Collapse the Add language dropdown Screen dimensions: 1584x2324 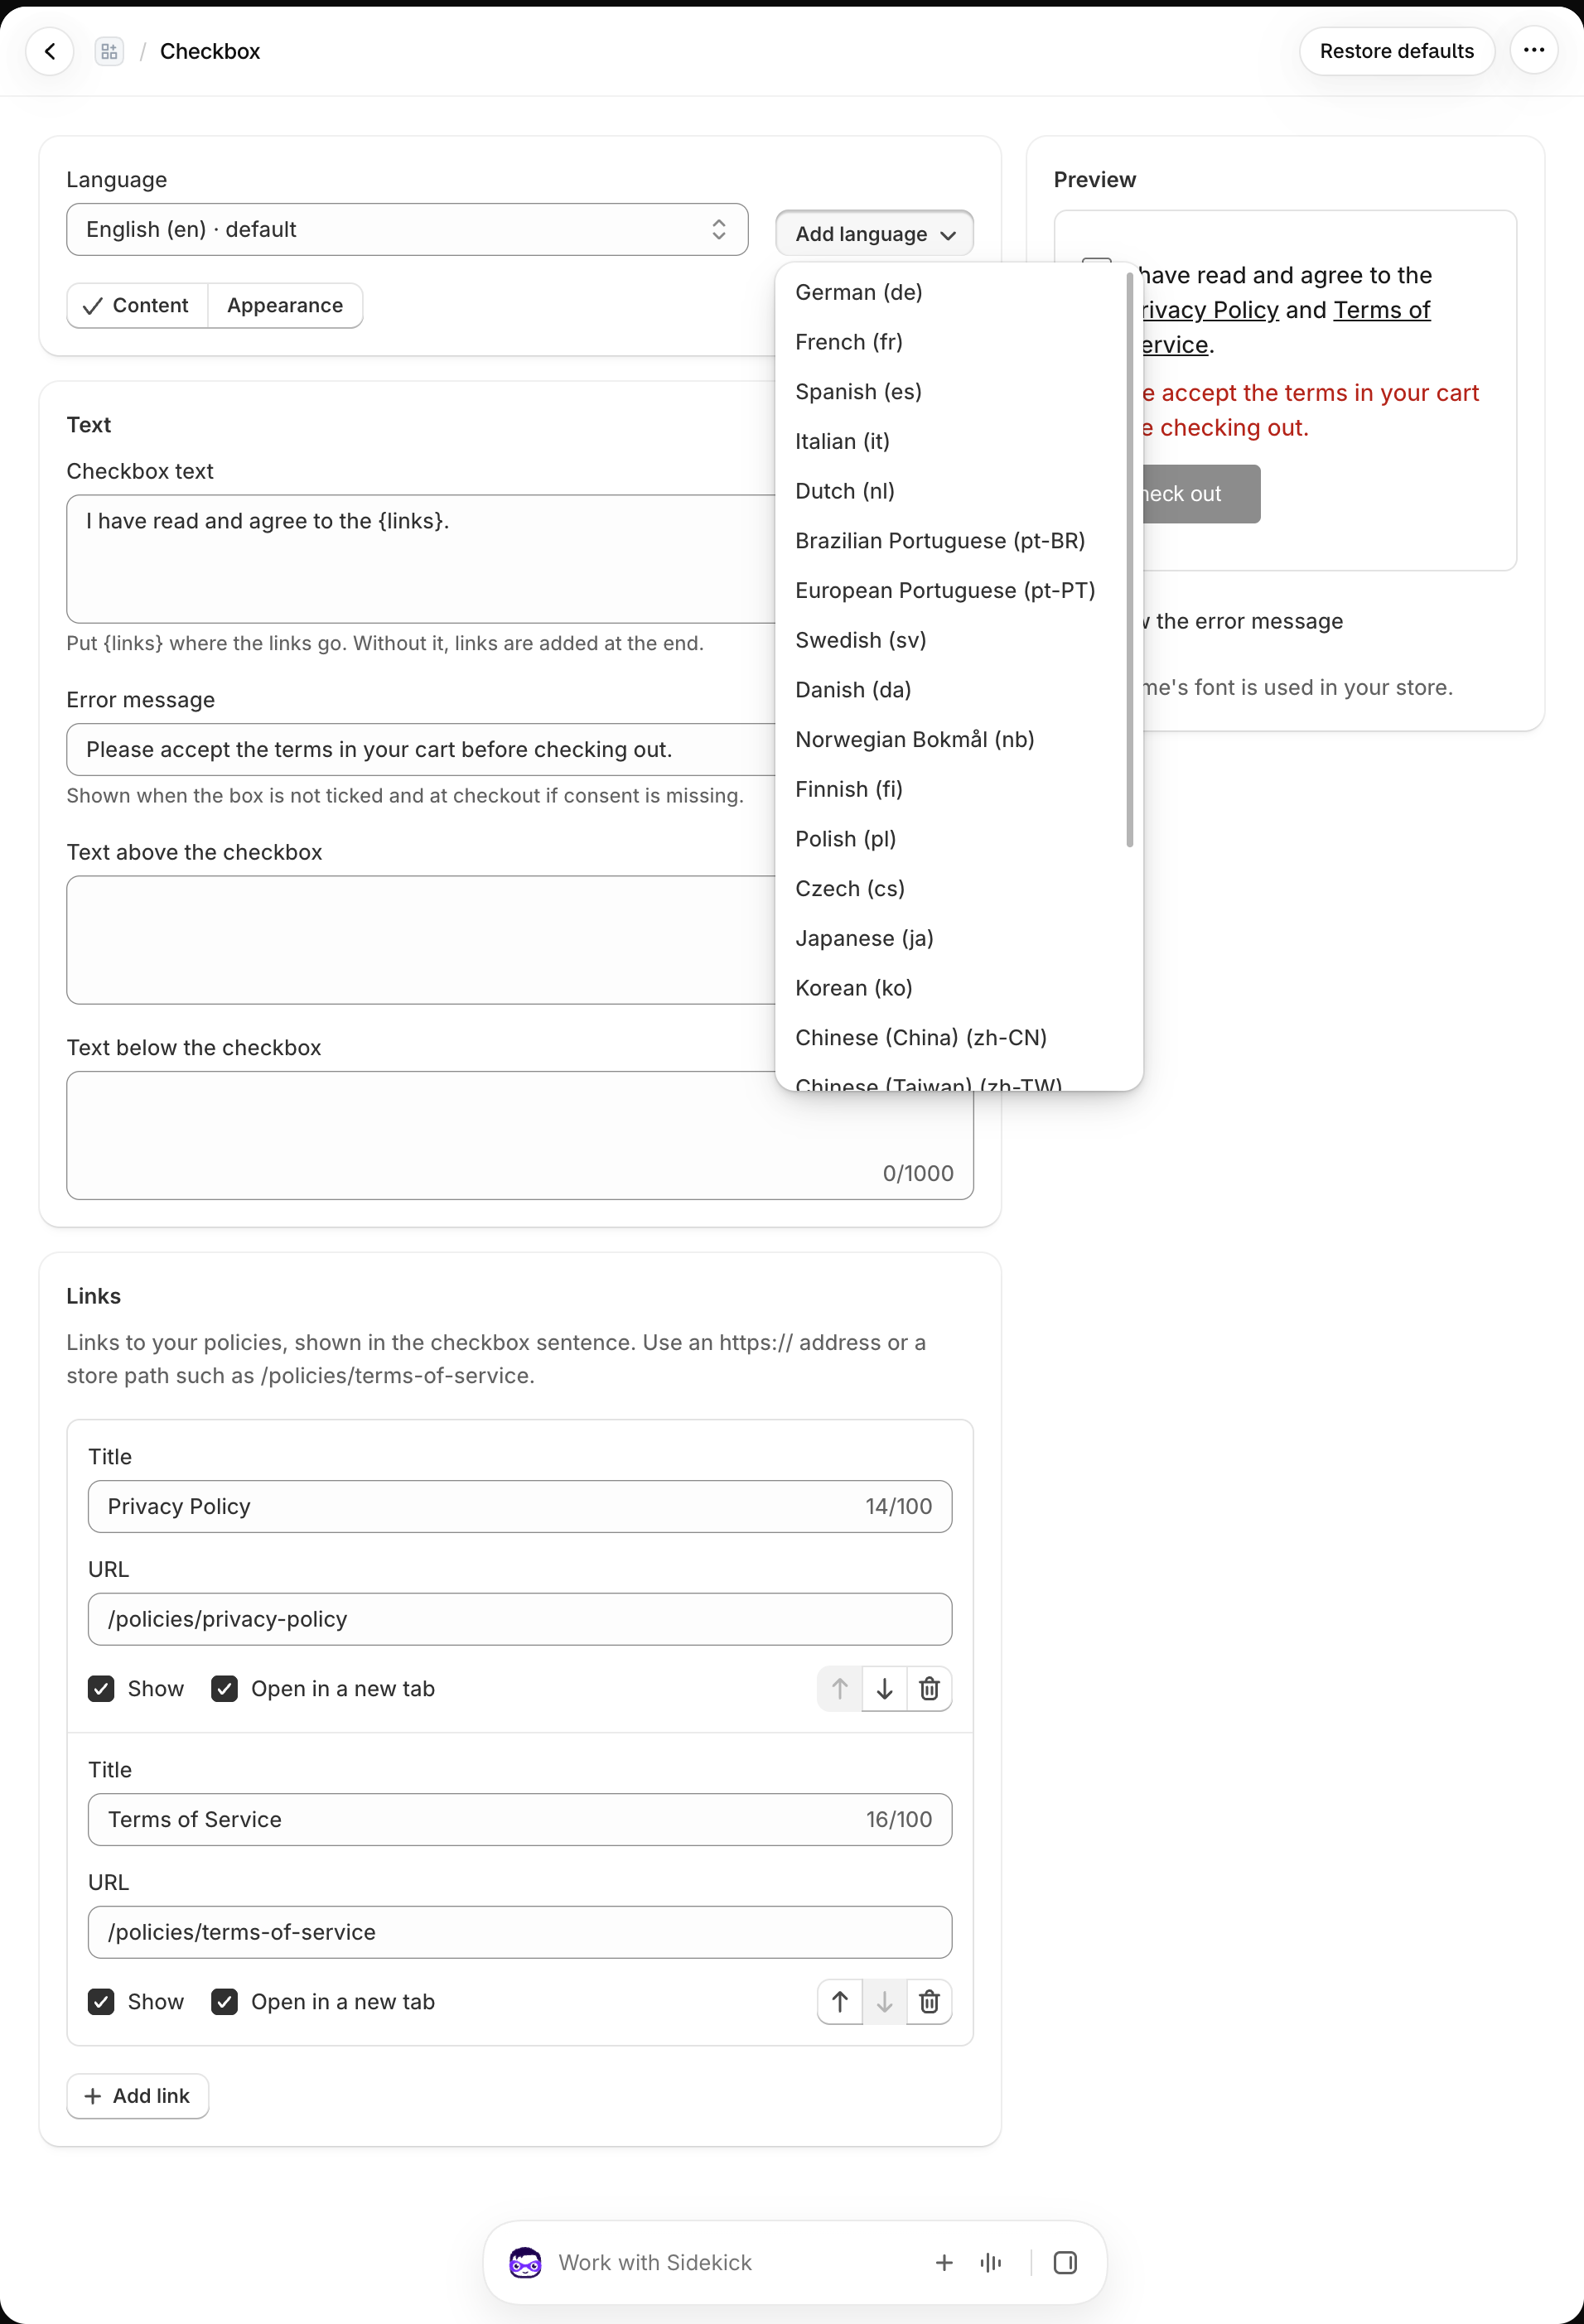(x=874, y=234)
